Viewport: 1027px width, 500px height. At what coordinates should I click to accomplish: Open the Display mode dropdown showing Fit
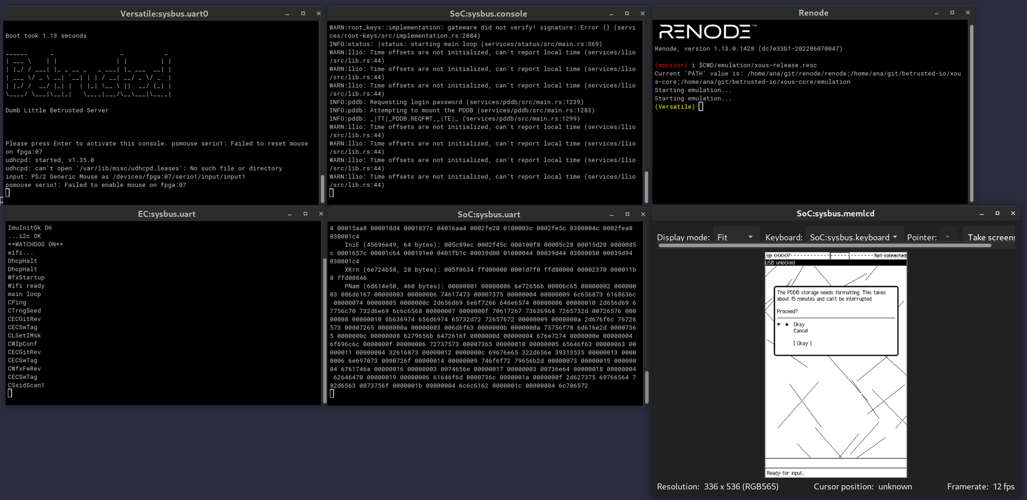(735, 237)
